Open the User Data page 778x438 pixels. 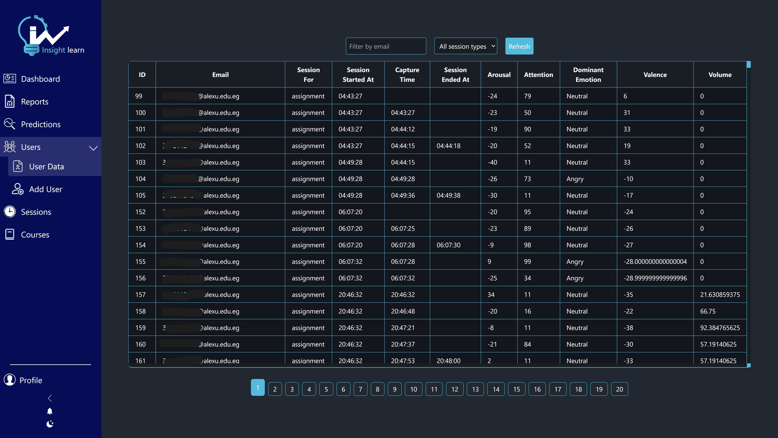pyautogui.click(x=47, y=166)
